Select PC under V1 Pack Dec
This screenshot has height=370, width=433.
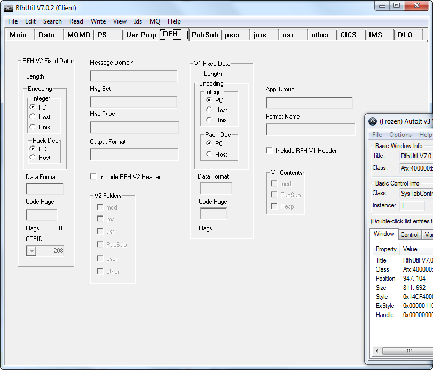pos(209,143)
